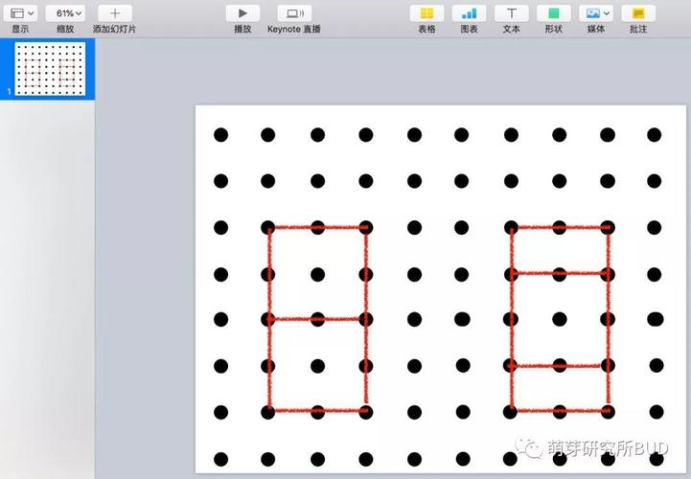The width and height of the screenshot is (691, 479).
Task: Select slide 1 thumbnail in navigator
Action: click(x=50, y=69)
